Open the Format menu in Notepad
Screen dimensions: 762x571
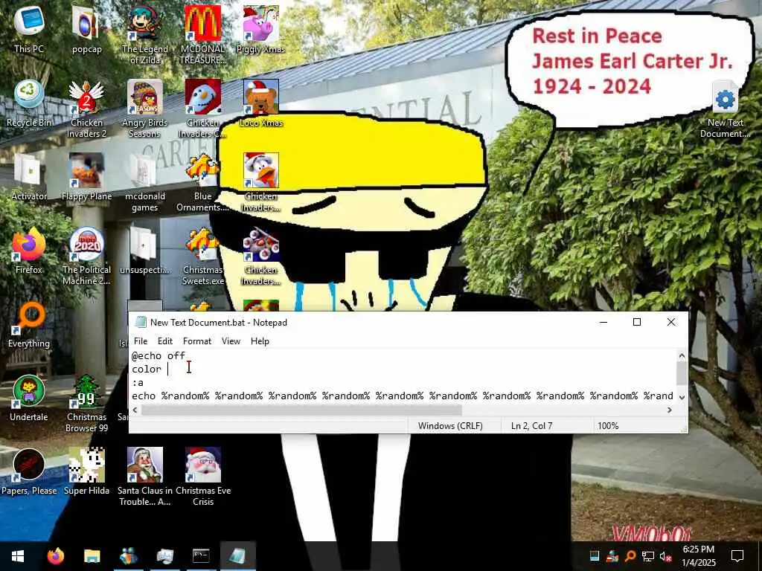pyautogui.click(x=196, y=341)
